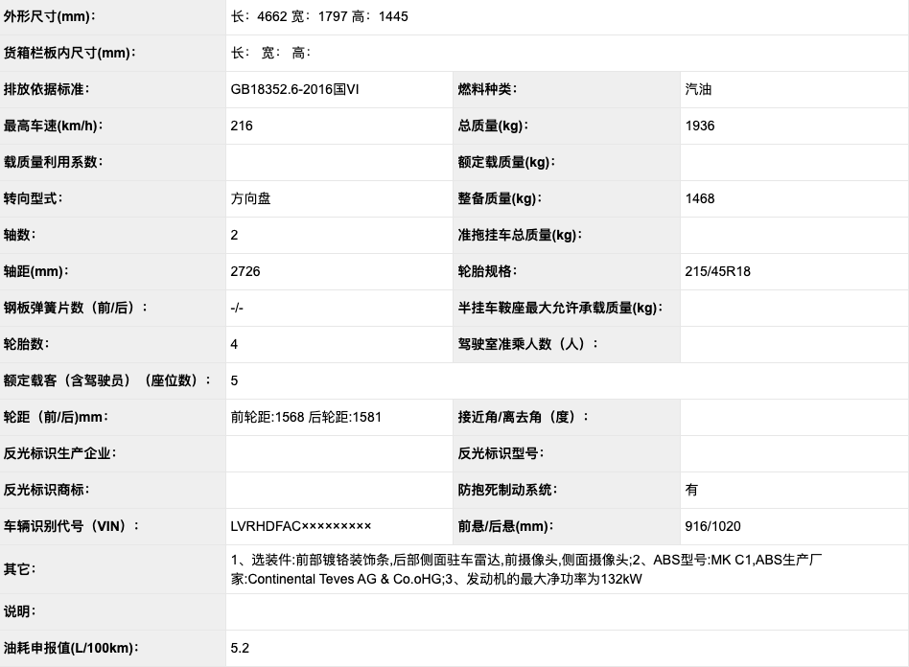This screenshot has height=667, width=909.
Task: Click the top speed value 216
Action: tap(240, 126)
